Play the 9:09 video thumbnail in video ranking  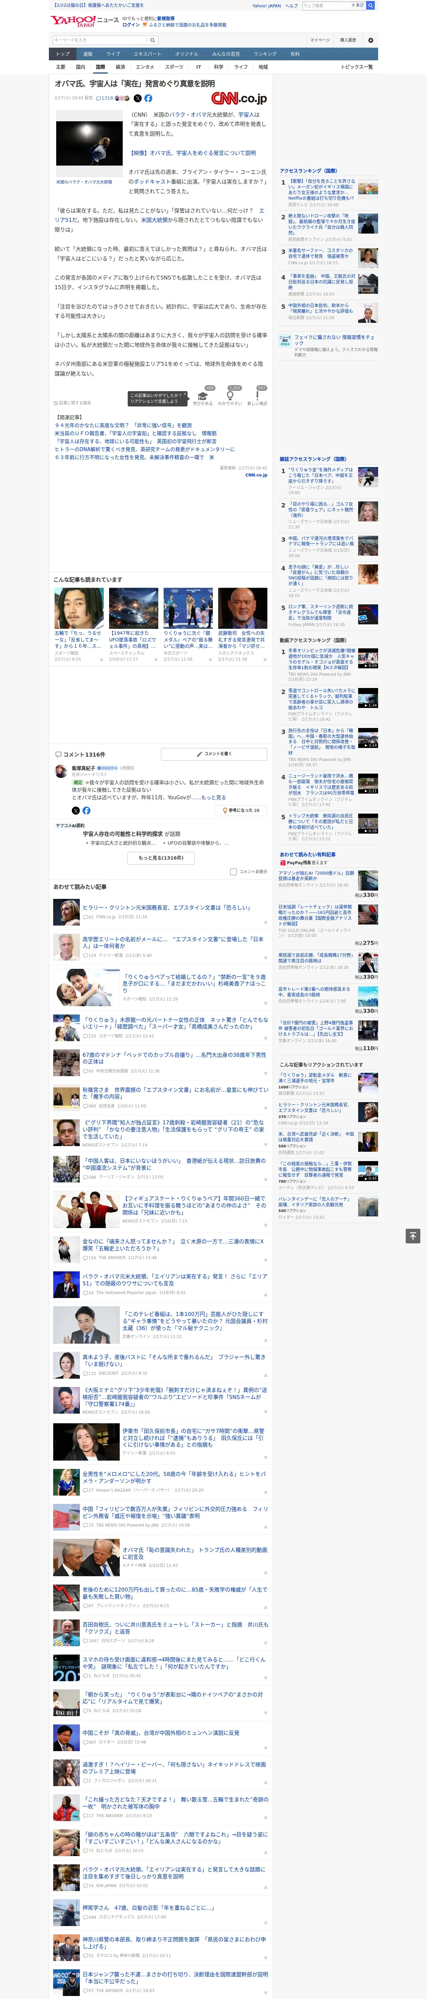(x=368, y=659)
